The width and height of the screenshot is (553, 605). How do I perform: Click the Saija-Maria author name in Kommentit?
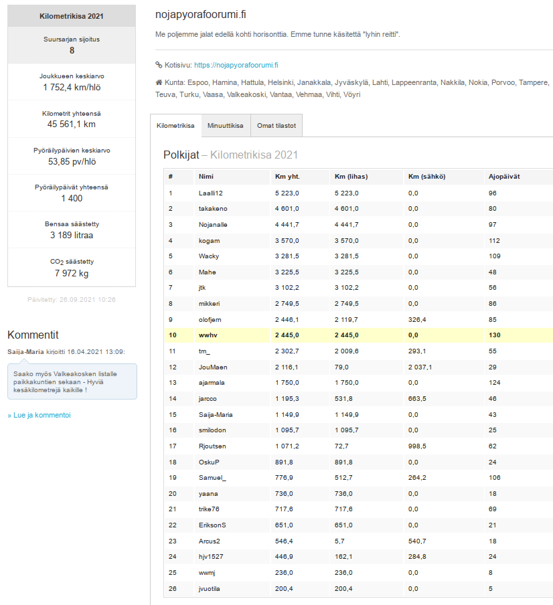pyautogui.click(x=25, y=351)
